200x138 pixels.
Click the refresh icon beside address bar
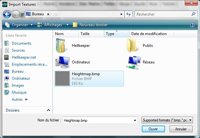point(128,14)
